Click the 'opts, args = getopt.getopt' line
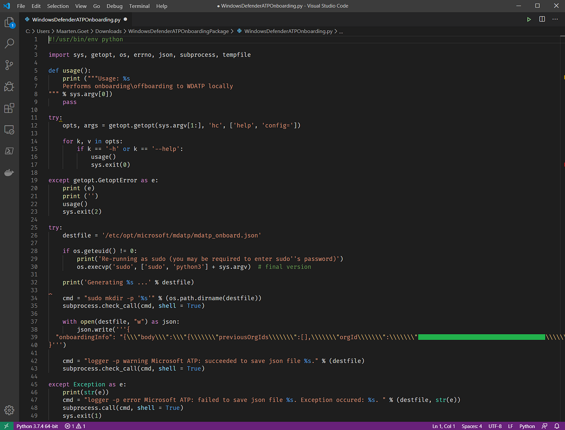The image size is (565, 430). click(x=182, y=126)
